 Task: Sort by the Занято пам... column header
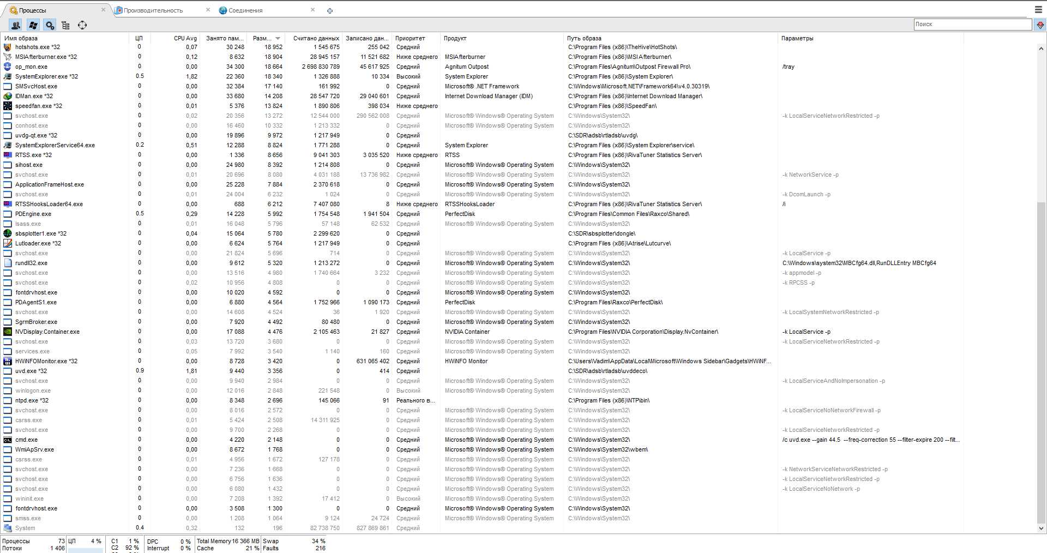click(225, 38)
